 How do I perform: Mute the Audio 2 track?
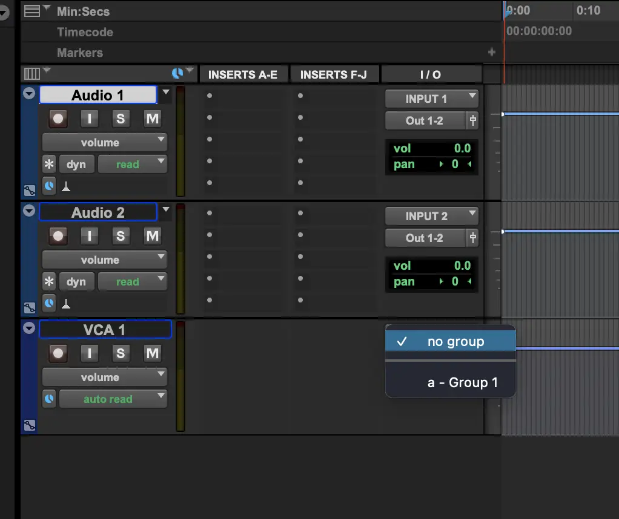(x=152, y=236)
